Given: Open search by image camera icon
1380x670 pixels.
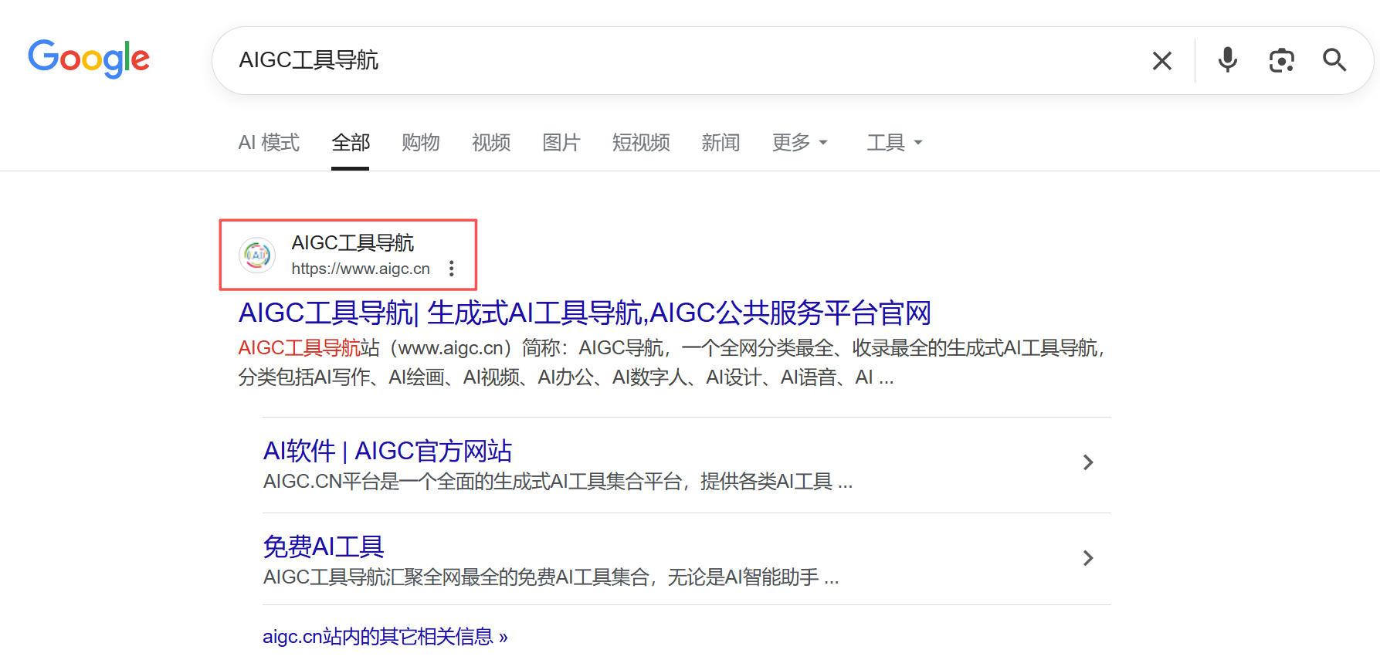Looking at the screenshot, I should (1281, 60).
